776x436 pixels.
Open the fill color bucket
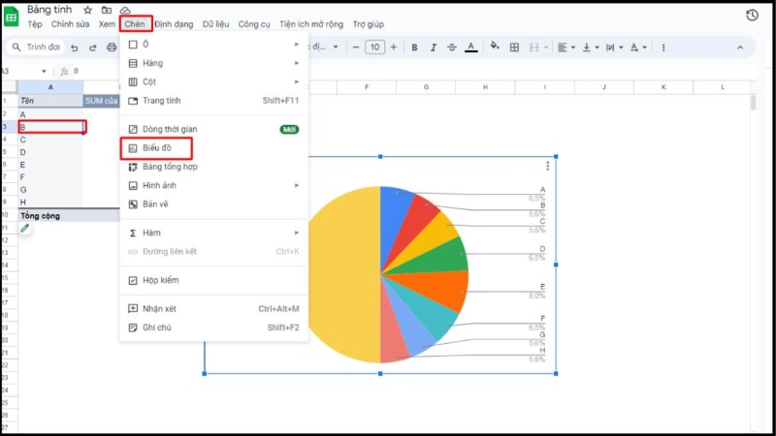pos(495,47)
